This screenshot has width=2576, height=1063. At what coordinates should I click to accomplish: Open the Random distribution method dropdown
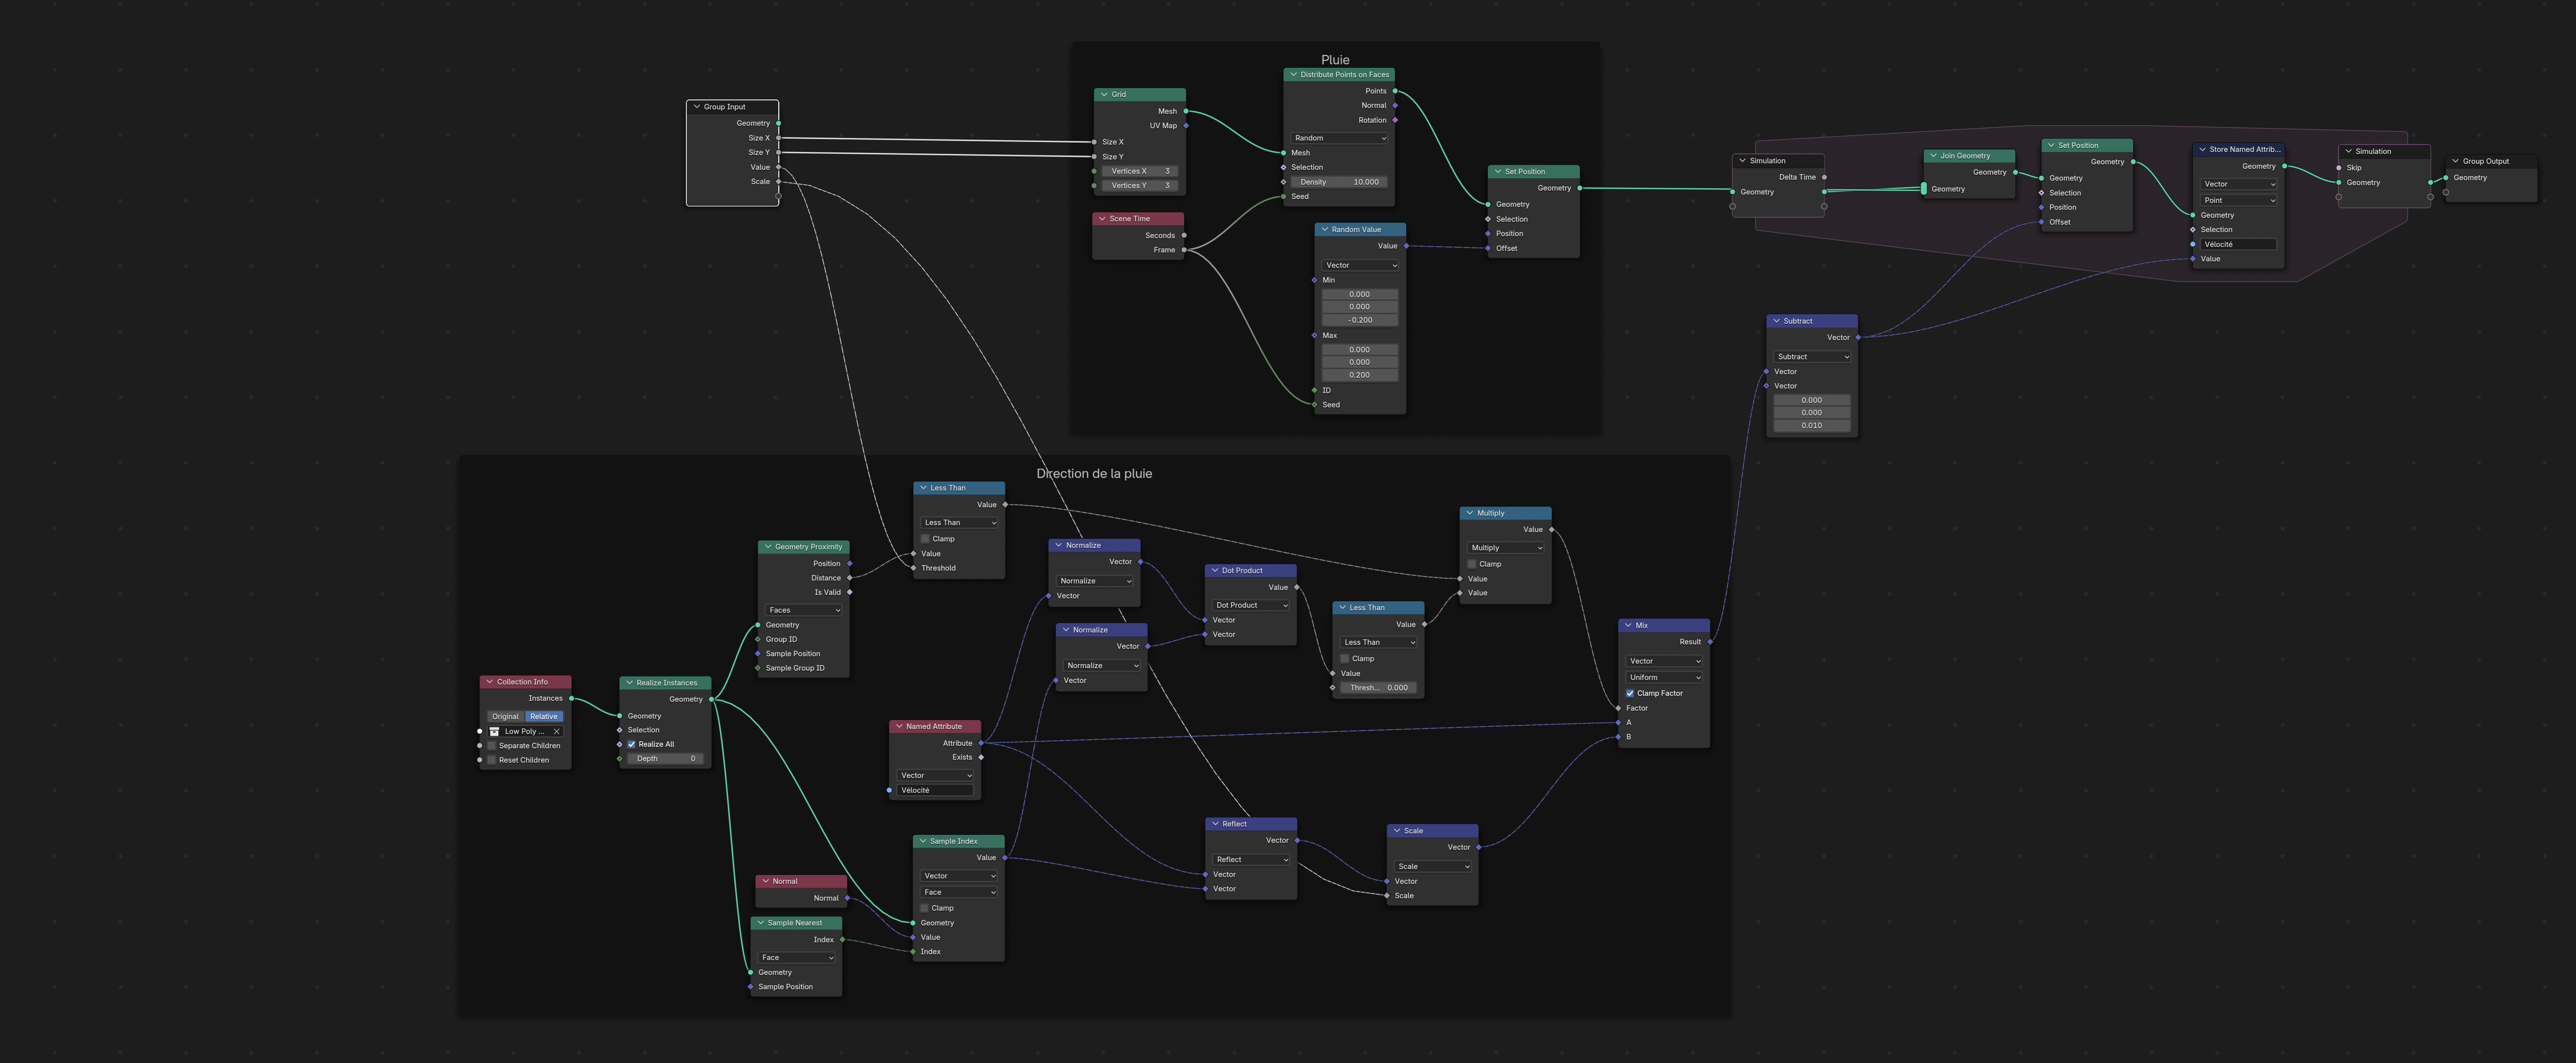(1339, 138)
